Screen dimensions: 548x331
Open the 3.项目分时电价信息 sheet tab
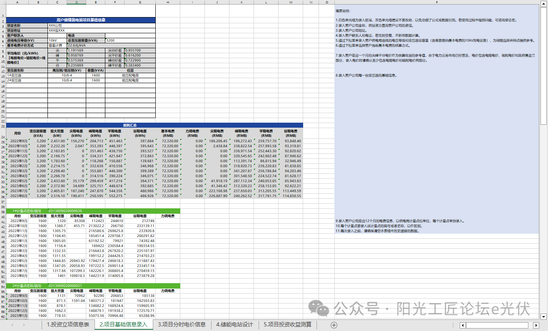(x=182, y=325)
